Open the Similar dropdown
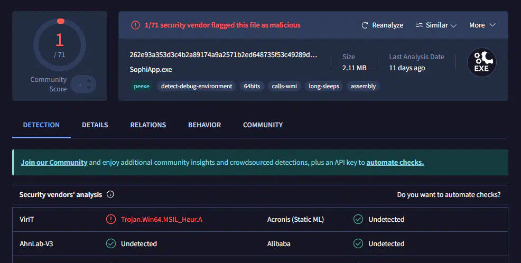Screen dimensions: 521x263 (436, 25)
